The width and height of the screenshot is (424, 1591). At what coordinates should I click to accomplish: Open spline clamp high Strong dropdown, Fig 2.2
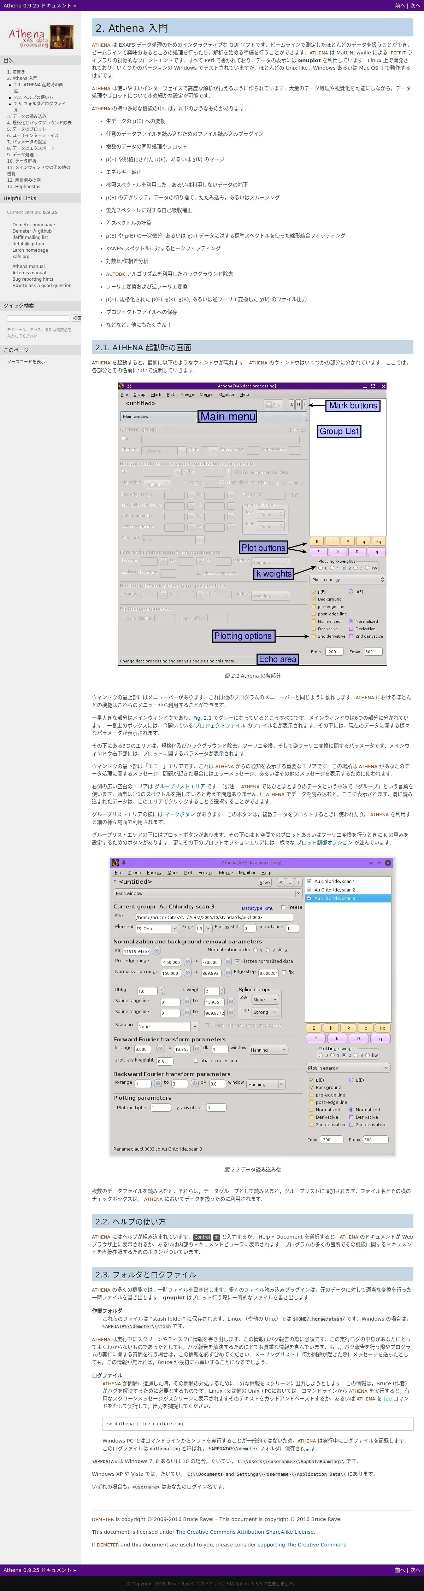point(265,1012)
